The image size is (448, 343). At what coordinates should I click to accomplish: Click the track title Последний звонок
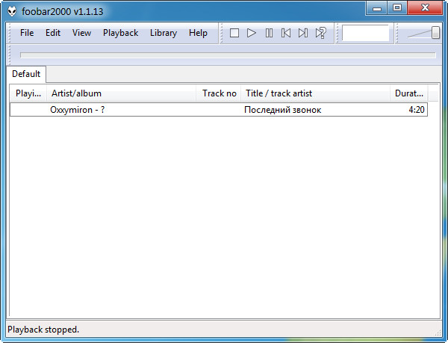coord(282,110)
